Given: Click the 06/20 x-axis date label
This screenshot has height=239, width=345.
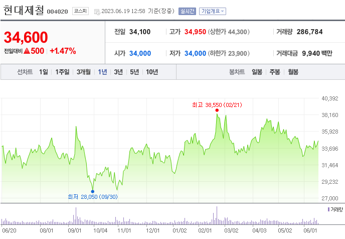Looking at the screenshot, I should click(9, 230).
